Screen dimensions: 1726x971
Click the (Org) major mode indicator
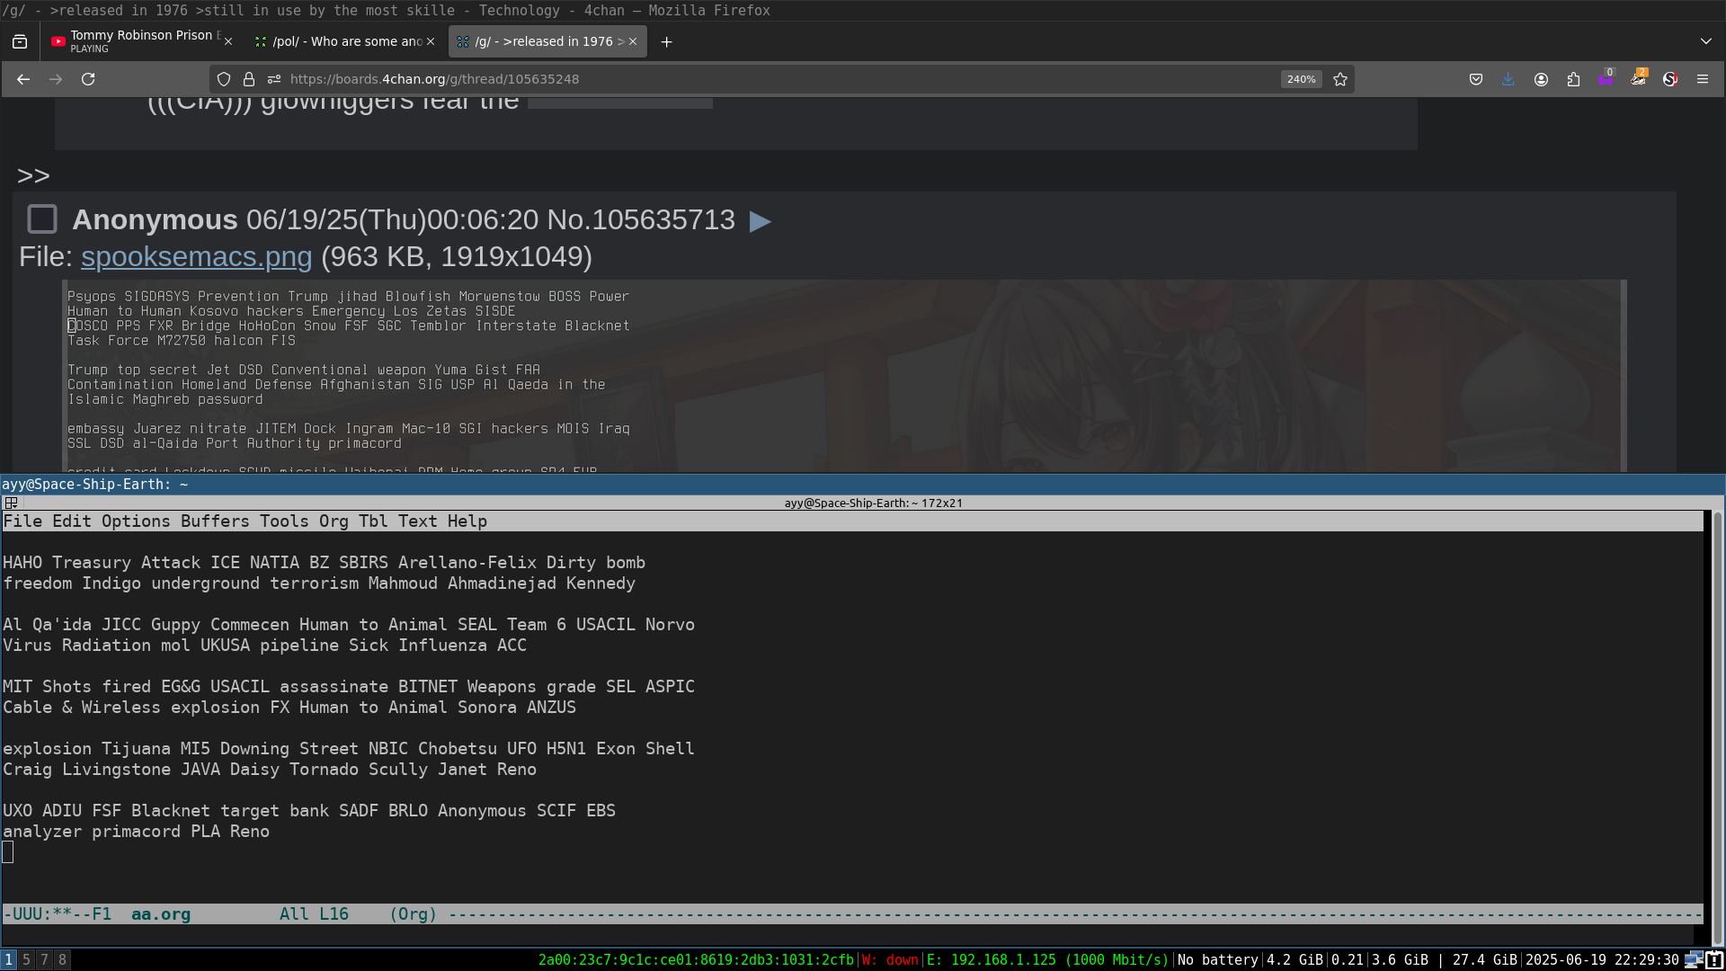(414, 914)
